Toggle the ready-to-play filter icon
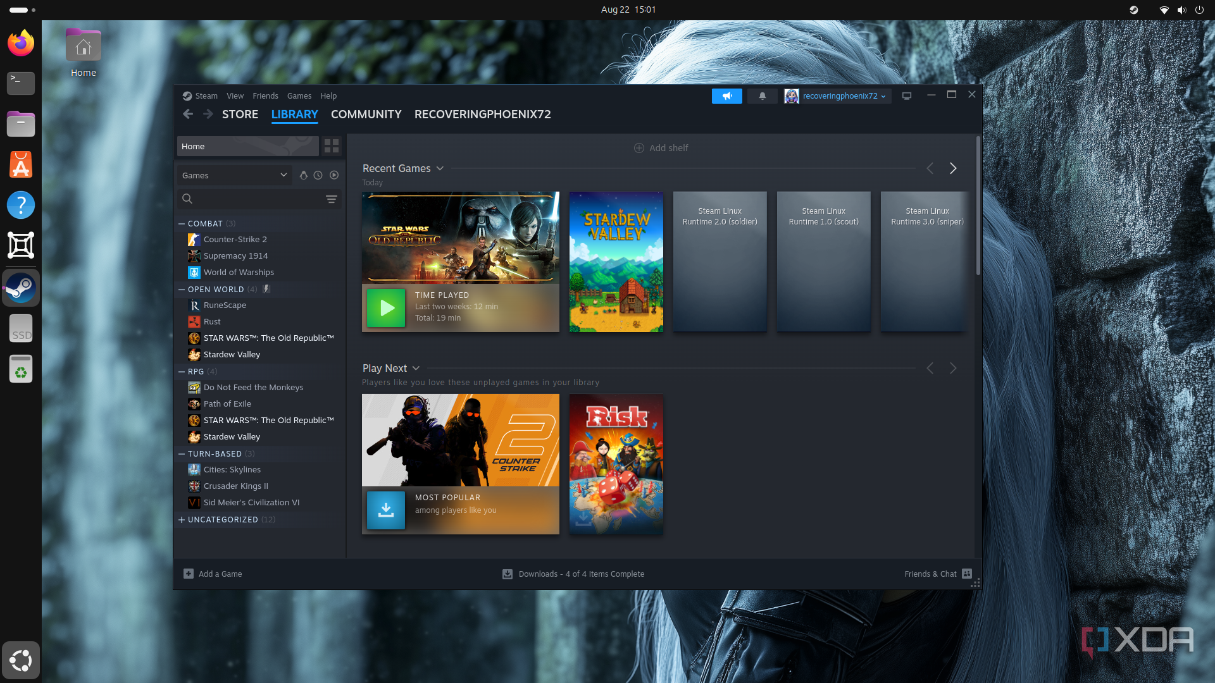The height and width of the screenshot is (683, 1215). (x=334, y=175)
